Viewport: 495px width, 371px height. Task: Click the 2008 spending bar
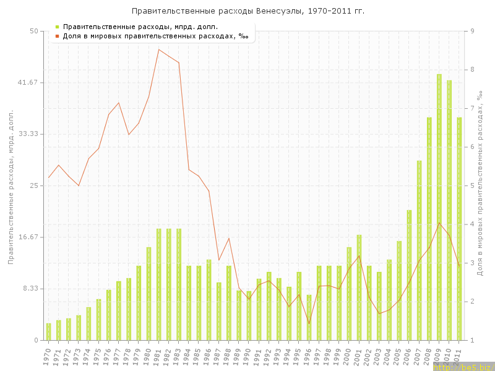(x=429, y=229)
